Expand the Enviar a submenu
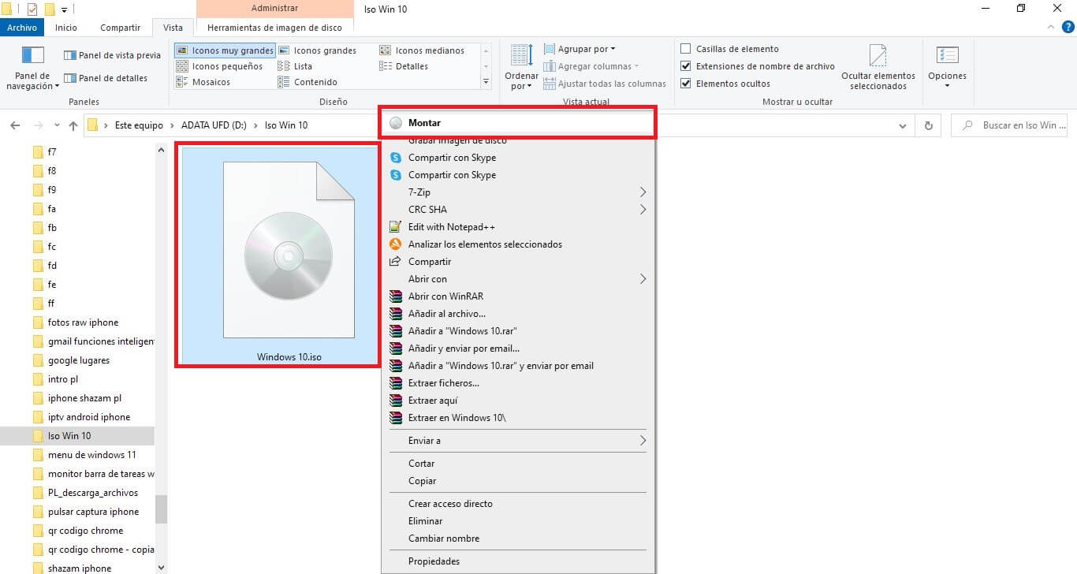This screenshot has width=1077, height=574. coord(517,441)
